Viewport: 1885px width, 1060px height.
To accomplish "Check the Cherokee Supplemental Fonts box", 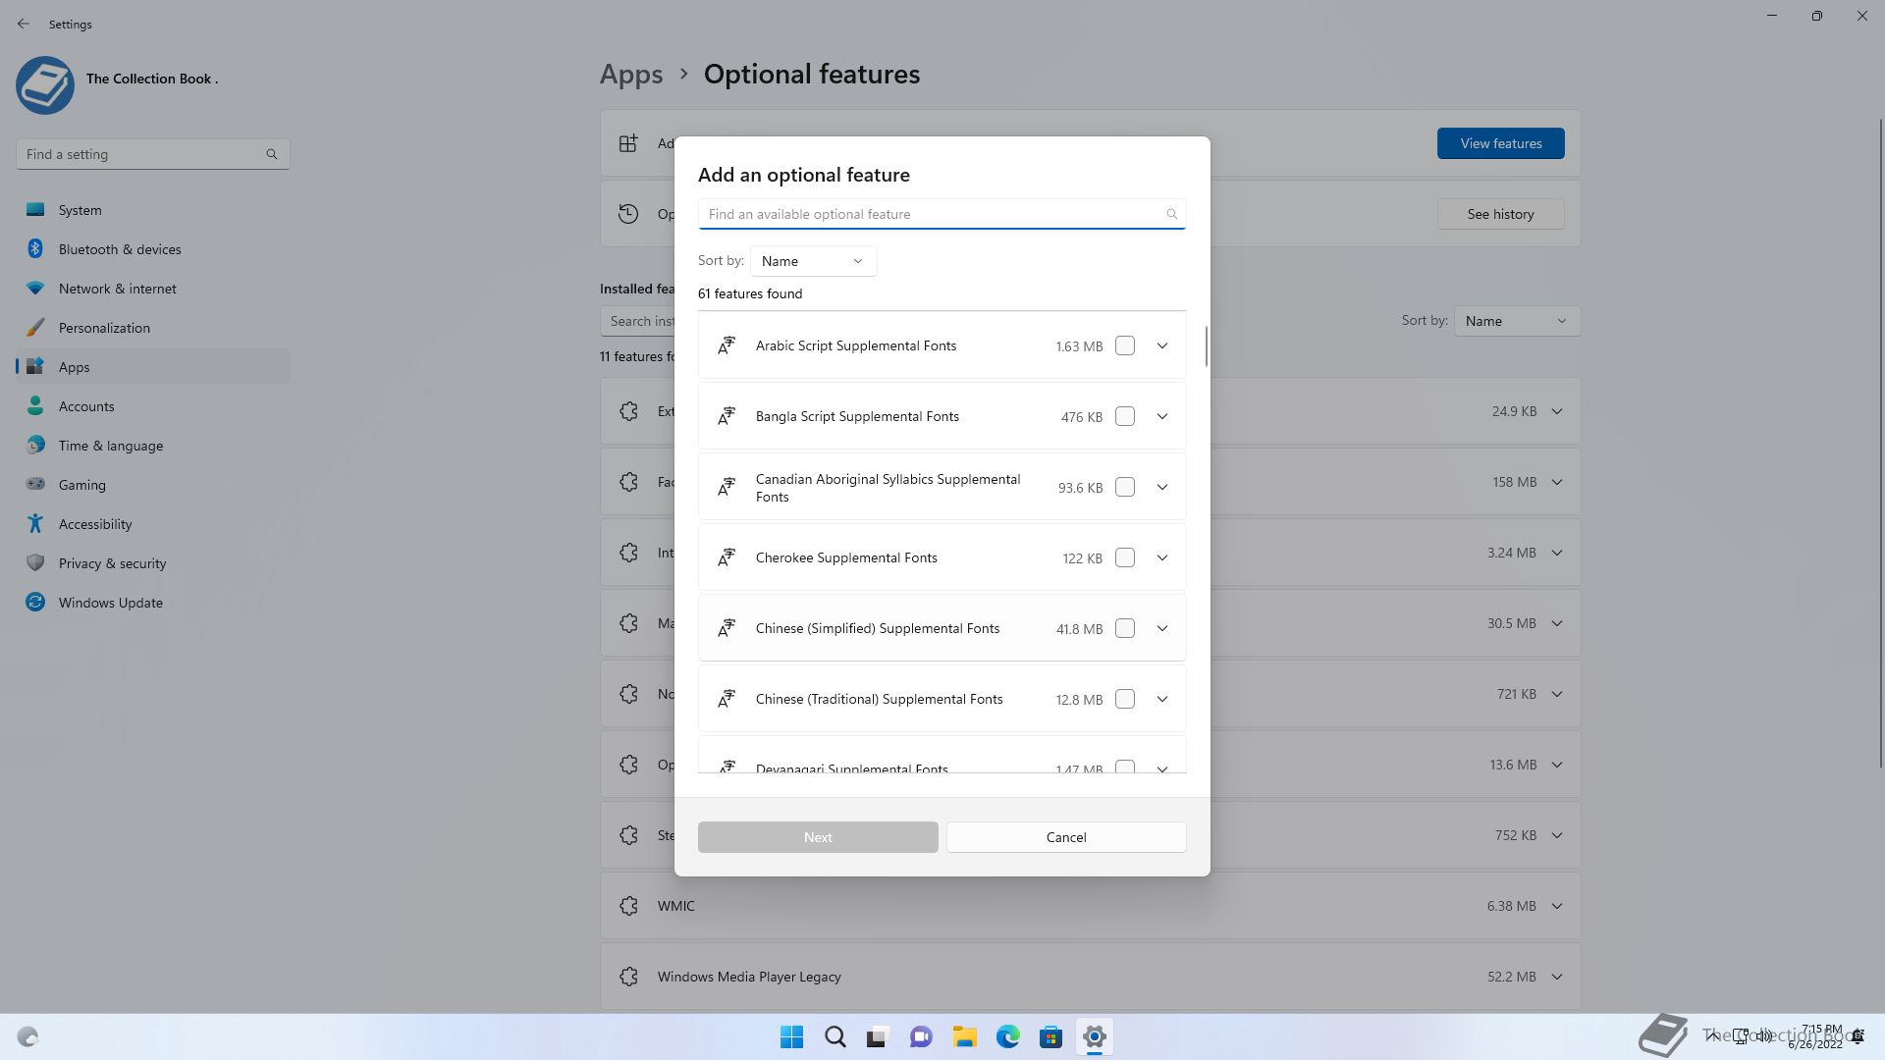I will coord(1125,557).
